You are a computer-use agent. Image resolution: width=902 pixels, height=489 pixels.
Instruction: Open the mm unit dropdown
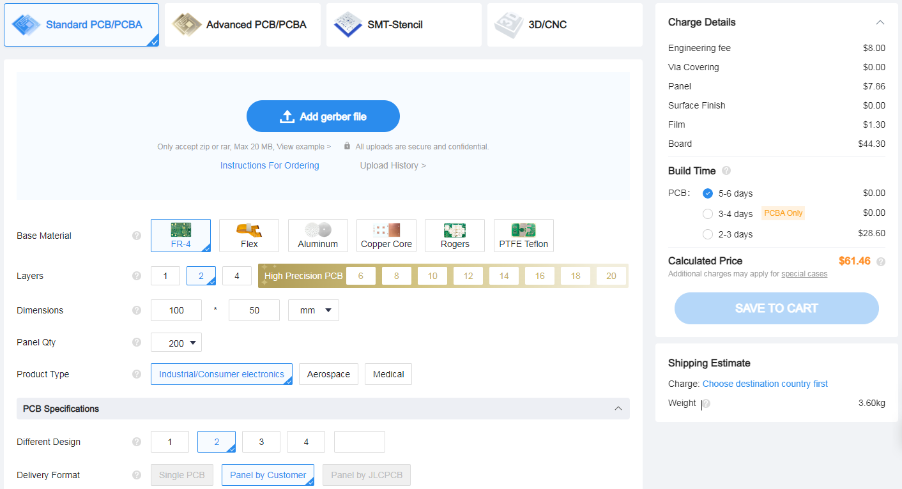[x=314, y=310]
